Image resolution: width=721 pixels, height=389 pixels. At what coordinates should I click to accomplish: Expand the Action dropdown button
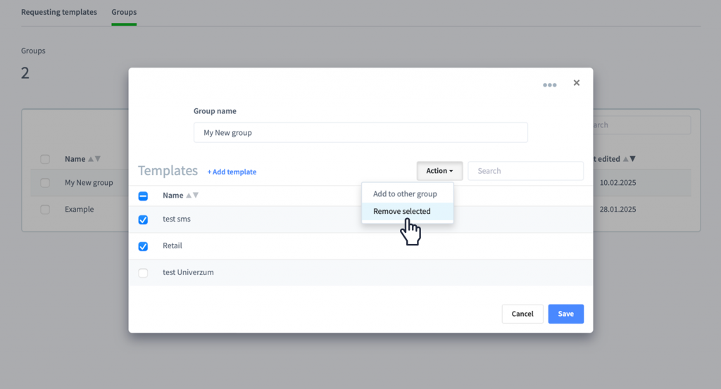point(439,171)
